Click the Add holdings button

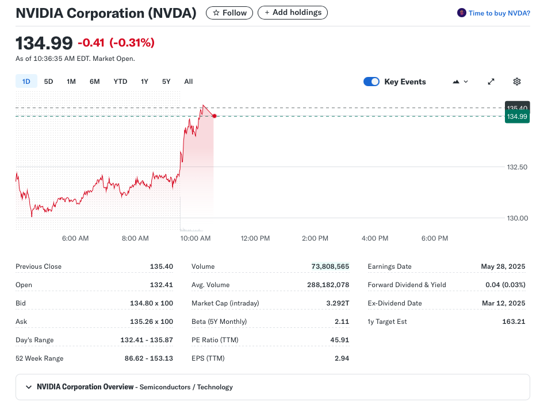pyautogui.click(x=293, y=13)
